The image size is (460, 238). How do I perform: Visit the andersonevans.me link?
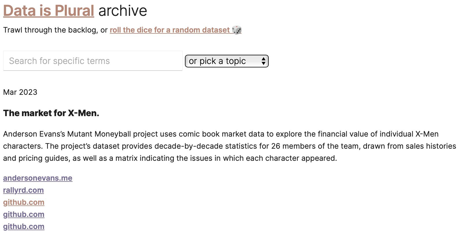click(38, 178)
